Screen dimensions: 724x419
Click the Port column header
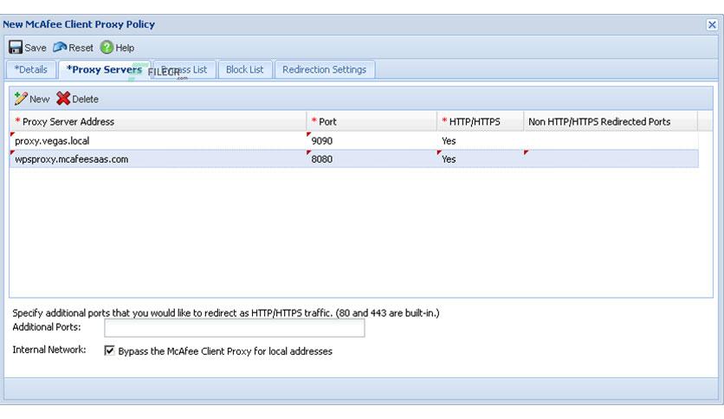(372, 122)
